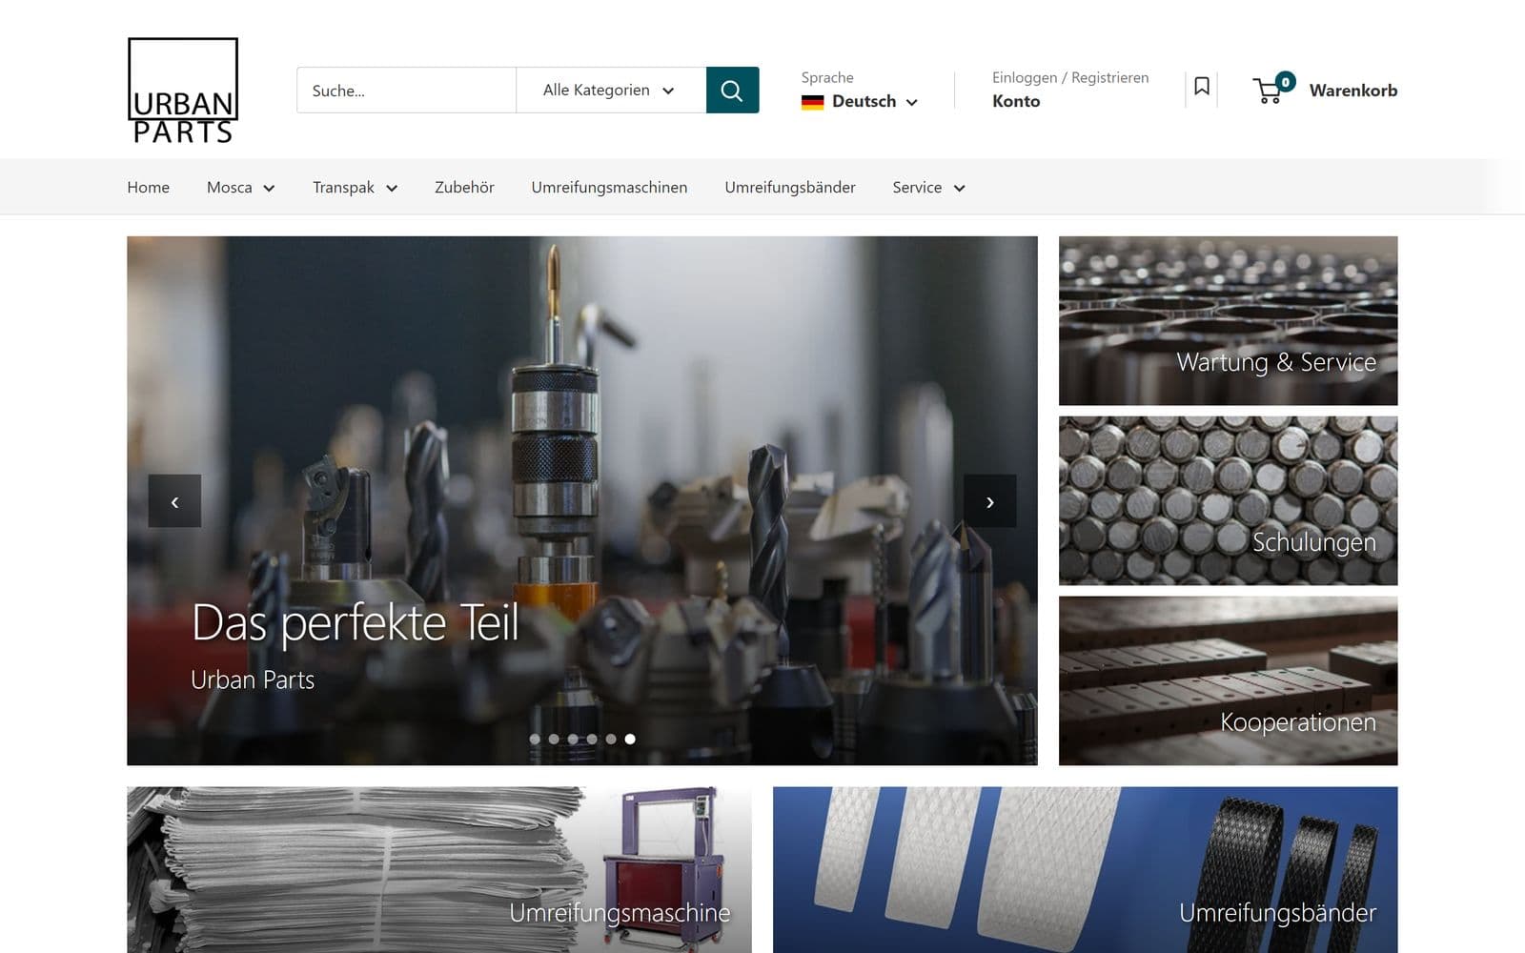The image size is (1525, 953).
Task: Focus the Suche search field
Action: point(406,91)
